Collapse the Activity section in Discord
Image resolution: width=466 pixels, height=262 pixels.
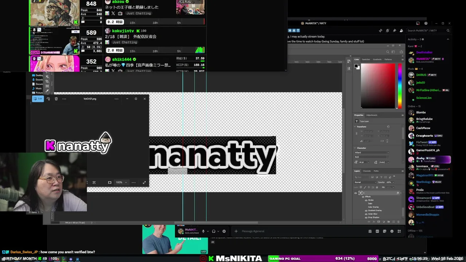(x=448, y=39)
